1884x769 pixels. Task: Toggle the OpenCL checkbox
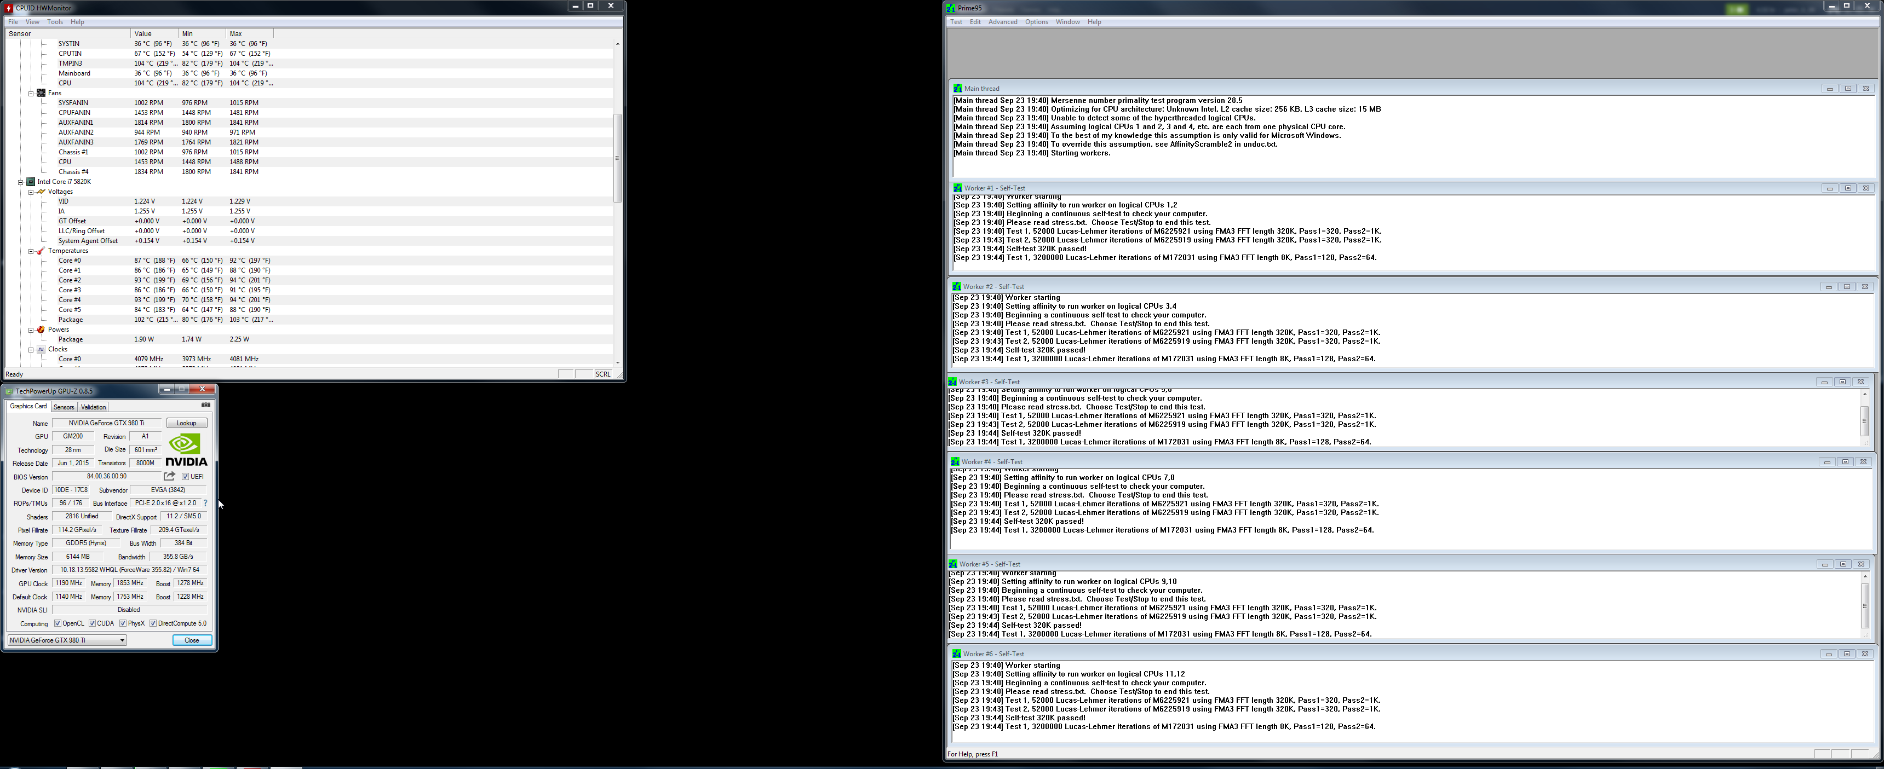point(58,623)
